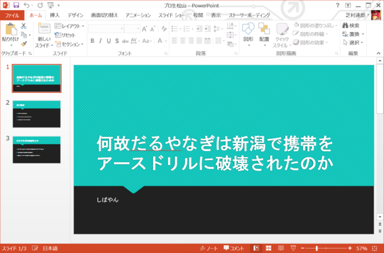This screenshot has height=253, width=384.
Task: Start slideshow from quick access toolbar
Action: (51, 5)
